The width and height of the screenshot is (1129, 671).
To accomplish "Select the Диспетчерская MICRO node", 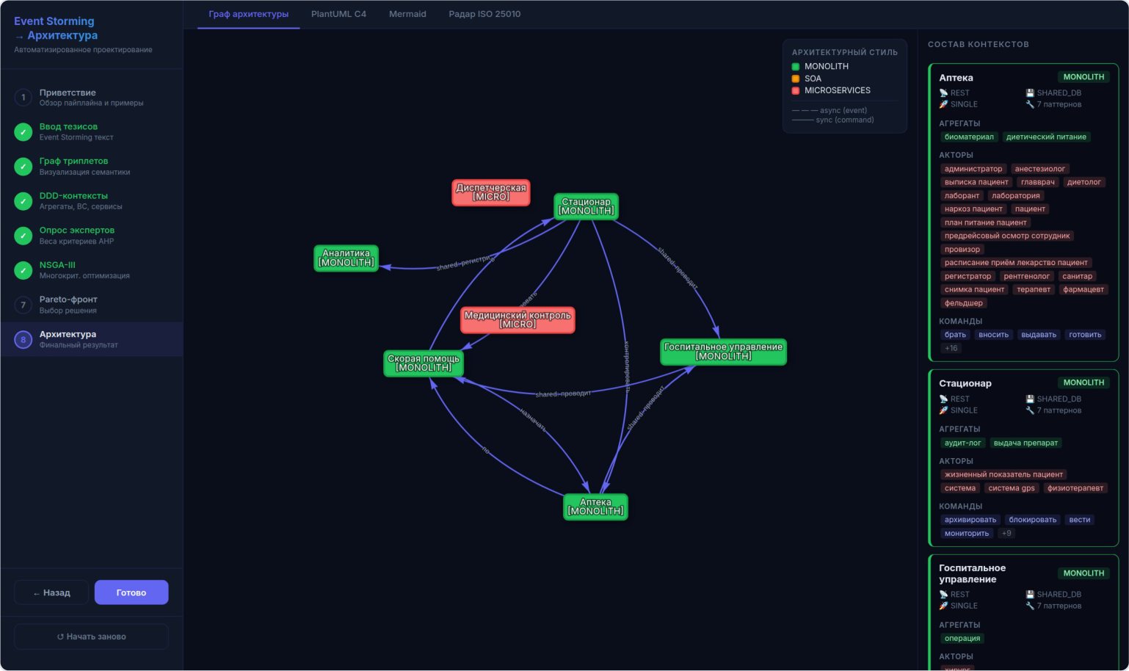I will tap(491, 192).
